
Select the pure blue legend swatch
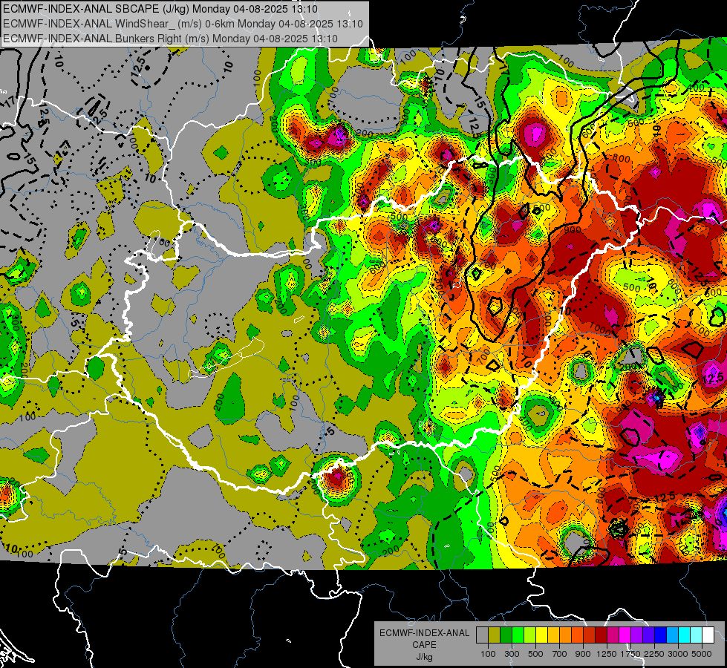pyautogui.click(x=661, y=635)
